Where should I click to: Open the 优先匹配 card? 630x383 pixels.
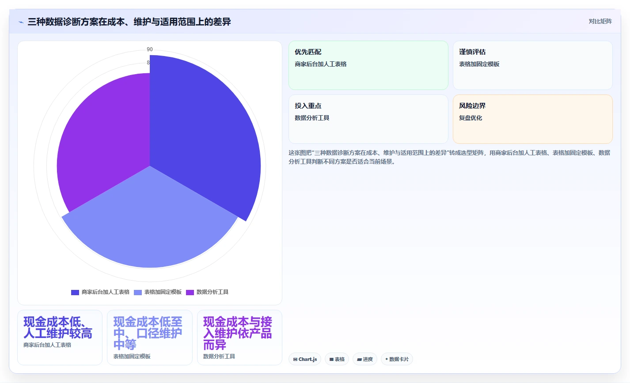tap(368, 65)
